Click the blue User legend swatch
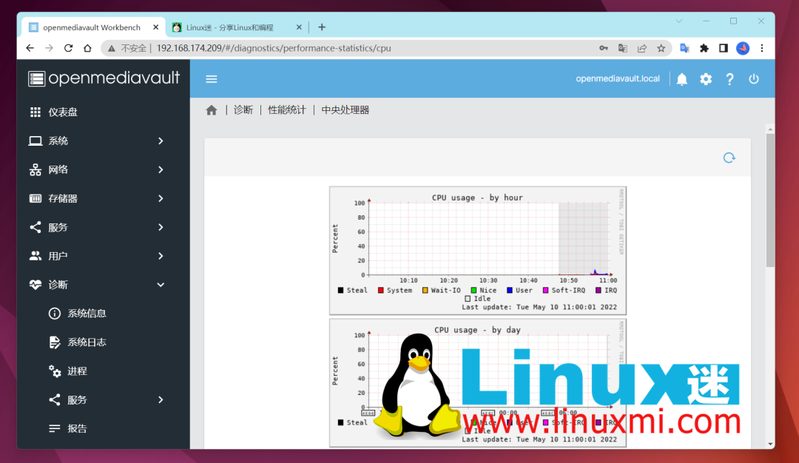799x463 pixels. point(510,291)
